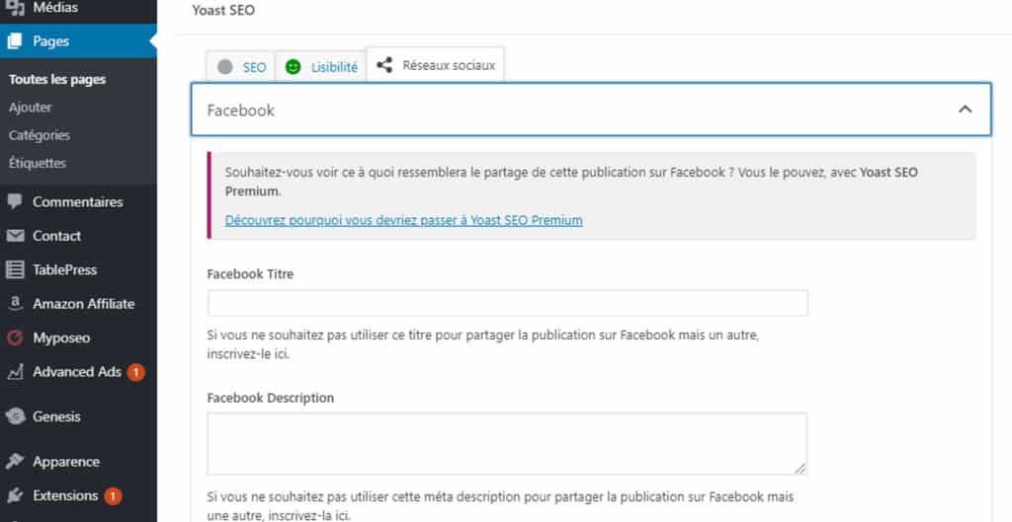Open the Amazon Affiliate menu
Screen dimensions: 1012x522
point(78,304)
